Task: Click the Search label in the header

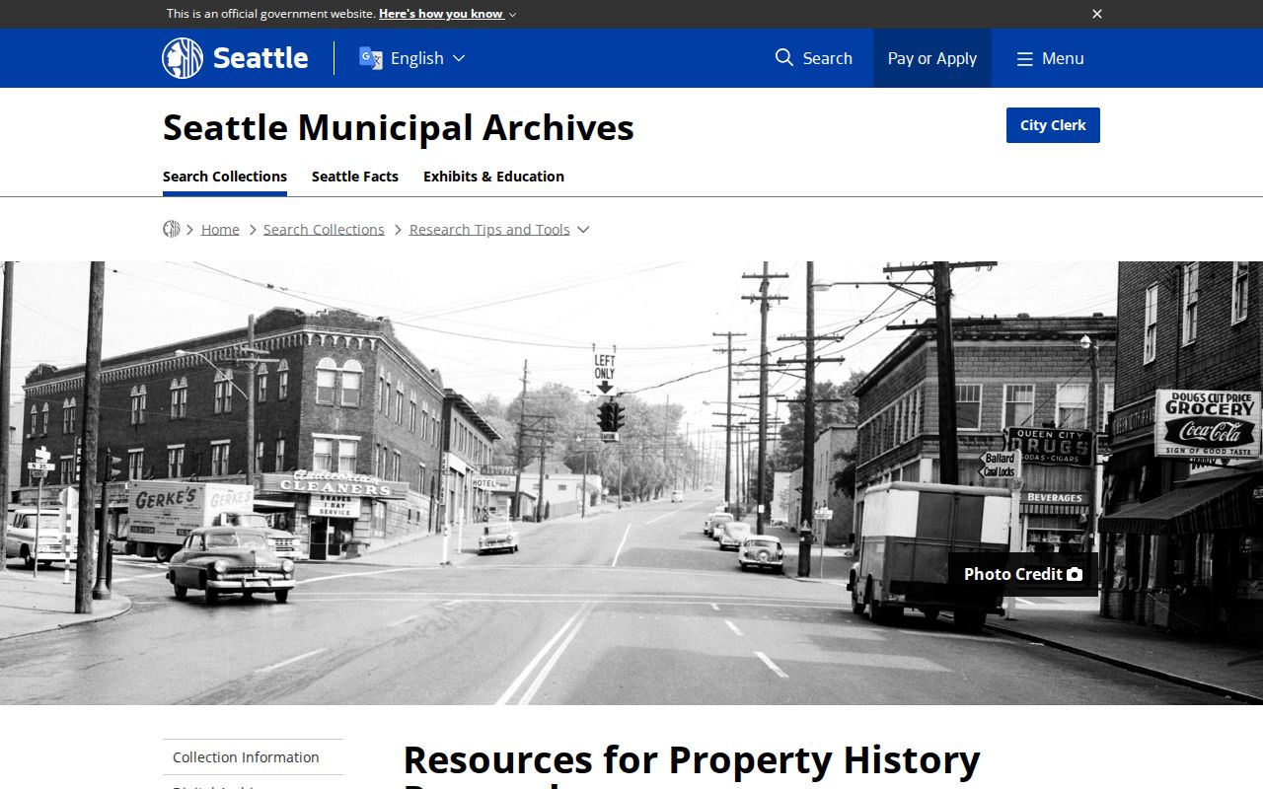Action: (827, 58)
